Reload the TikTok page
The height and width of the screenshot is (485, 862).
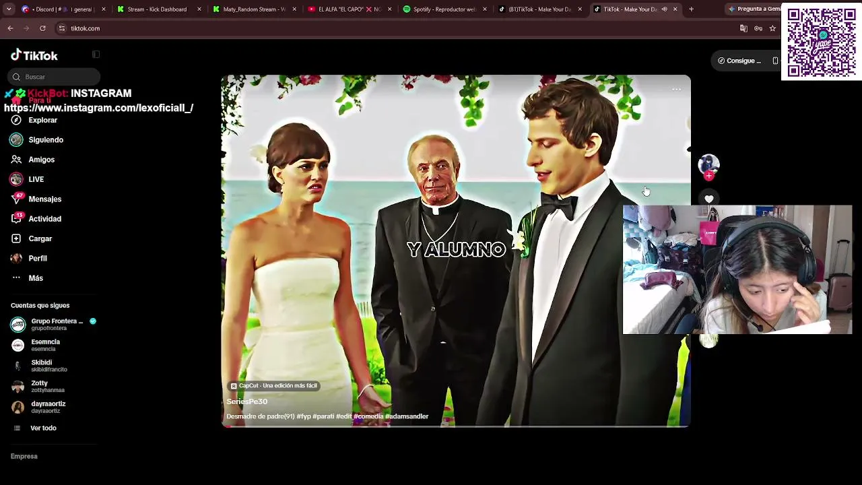42,28
